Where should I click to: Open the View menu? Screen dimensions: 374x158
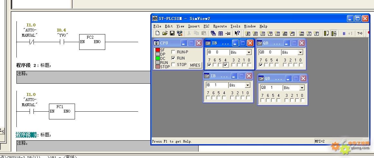pos(180,26)
